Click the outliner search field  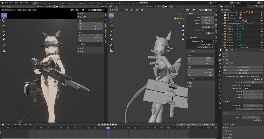click(240, 6)
